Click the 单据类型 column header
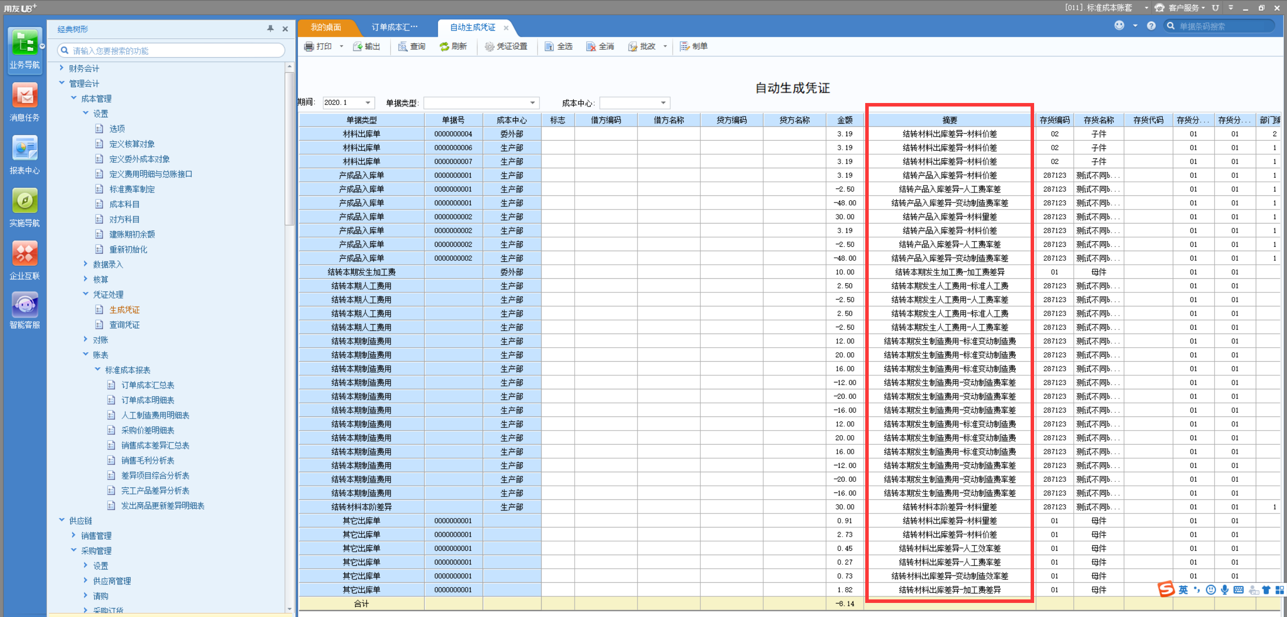This screenshot has height=617, width=1287. [x=361, y=120]
